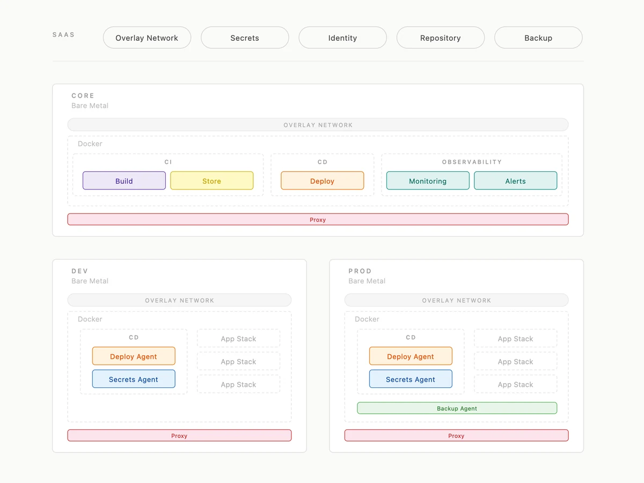The image size is (644, 483).
Task: Select the Overlay Network bar in Core
Action: (x=318, y=125)
